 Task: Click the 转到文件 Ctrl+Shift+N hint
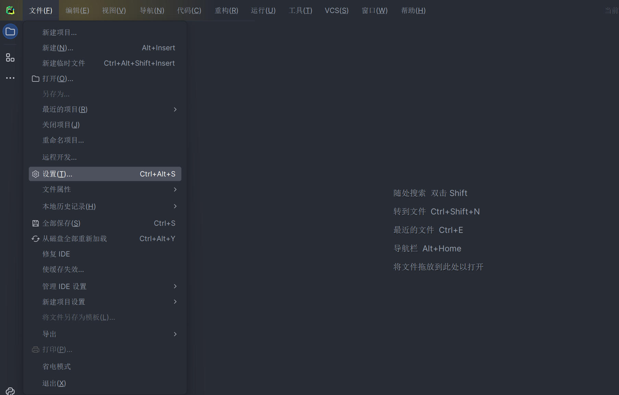pos(436,212)
